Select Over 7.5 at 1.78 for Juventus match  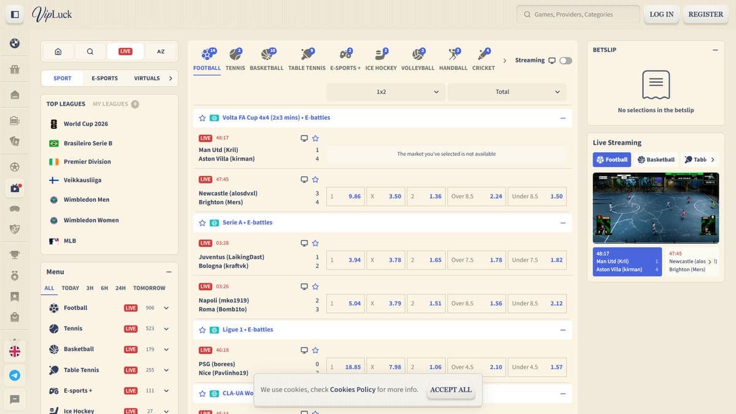click(x=477, y=260)
